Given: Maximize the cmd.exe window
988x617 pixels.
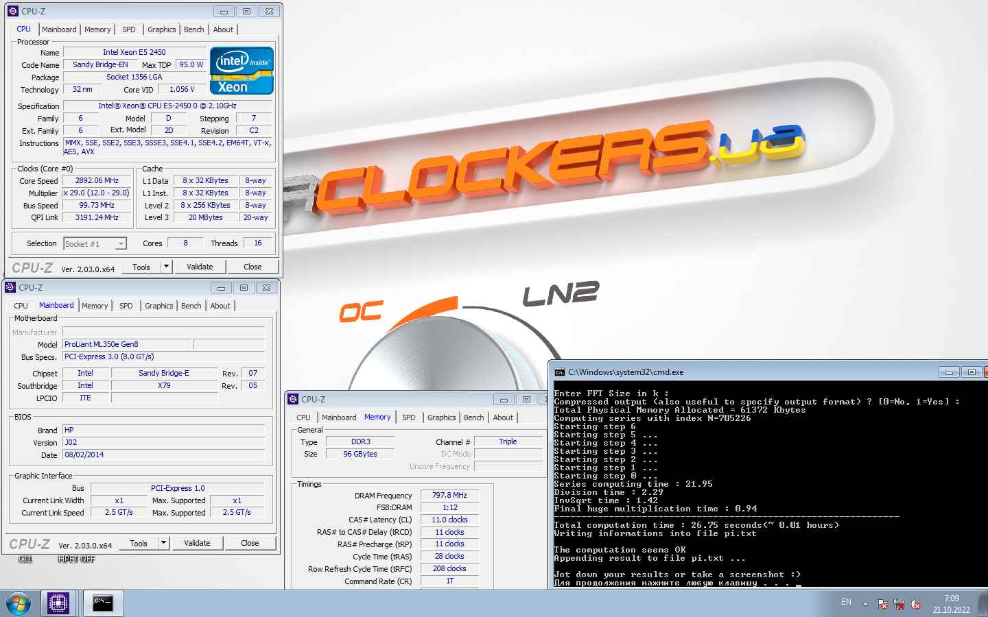Looking at the screenshot, I should pos(972,372).
